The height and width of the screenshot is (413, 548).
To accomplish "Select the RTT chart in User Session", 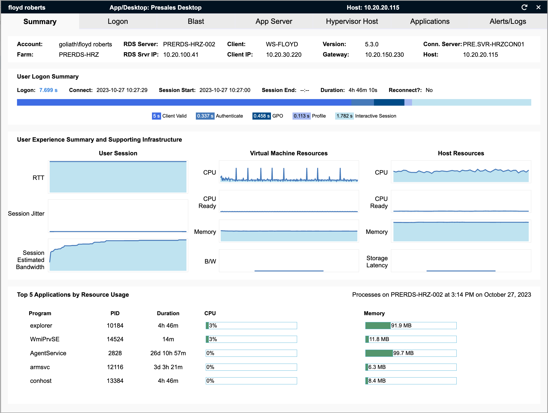I will pos(118,177).
